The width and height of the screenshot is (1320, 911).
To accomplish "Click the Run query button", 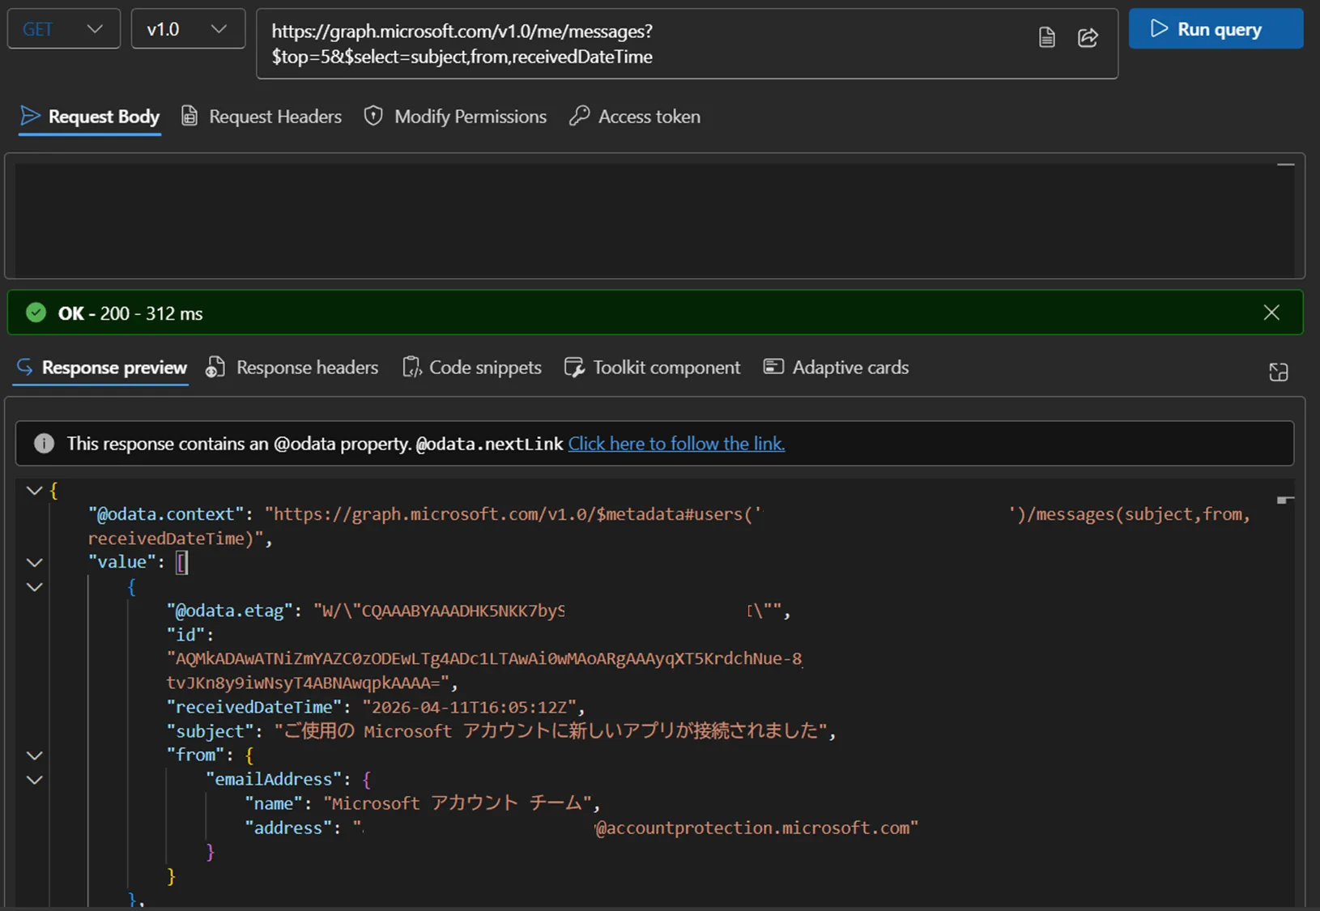I will [1215, 29].
